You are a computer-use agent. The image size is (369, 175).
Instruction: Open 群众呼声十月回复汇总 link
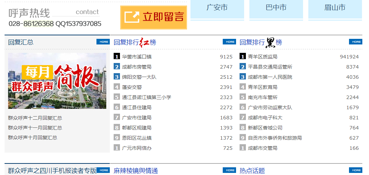[x=33, y=138]
